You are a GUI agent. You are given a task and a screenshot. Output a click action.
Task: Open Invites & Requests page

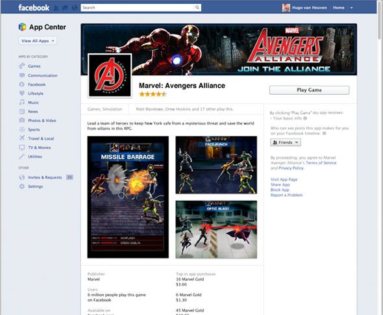45,177
